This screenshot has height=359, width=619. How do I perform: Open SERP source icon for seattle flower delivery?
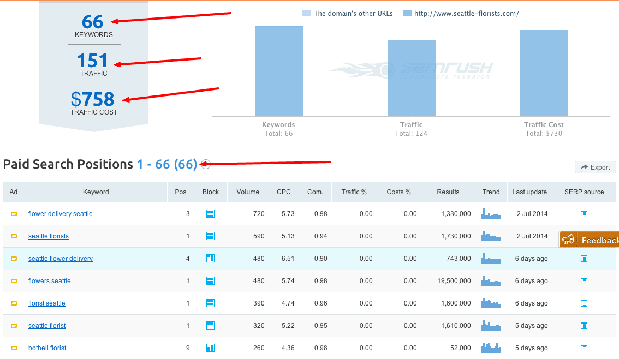pyautogui.click(x=584, y=259)
